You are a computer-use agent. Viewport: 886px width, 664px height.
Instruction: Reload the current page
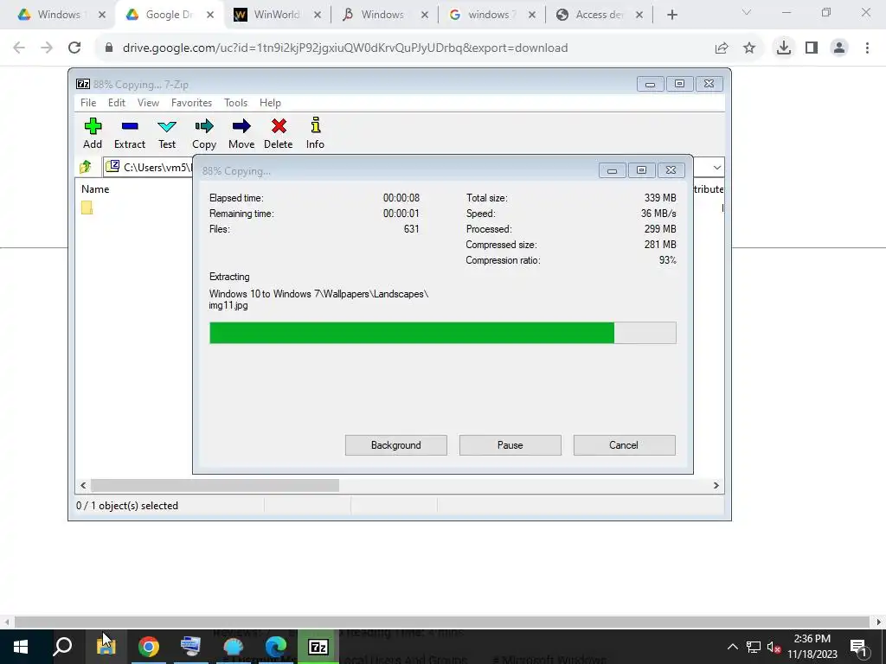[x=74, y=48]
